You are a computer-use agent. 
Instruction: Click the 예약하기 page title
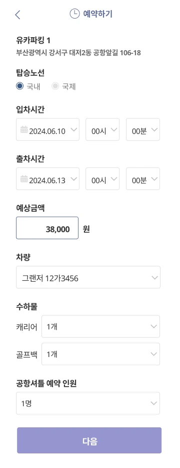[x=97, y=14]
